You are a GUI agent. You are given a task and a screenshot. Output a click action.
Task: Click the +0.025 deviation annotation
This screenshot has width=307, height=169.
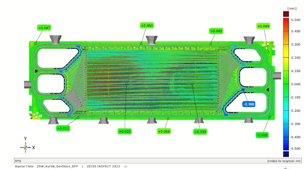tap(125, 131)
